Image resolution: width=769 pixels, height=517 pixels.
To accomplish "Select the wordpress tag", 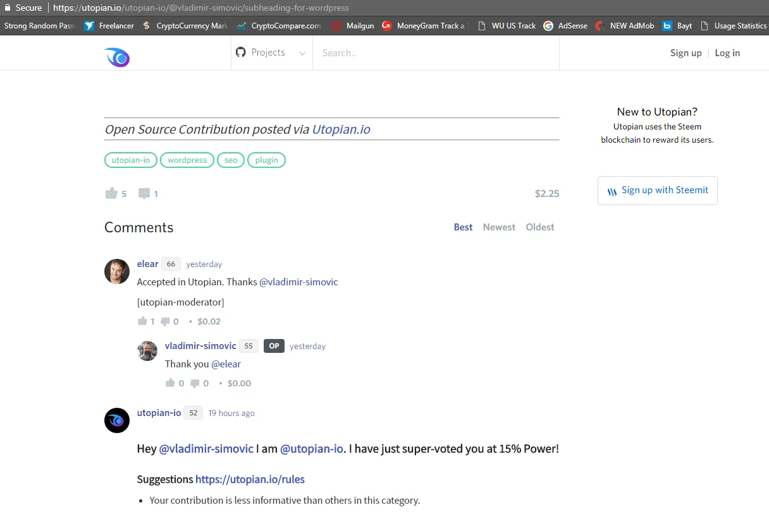I will tap(187, 160).
